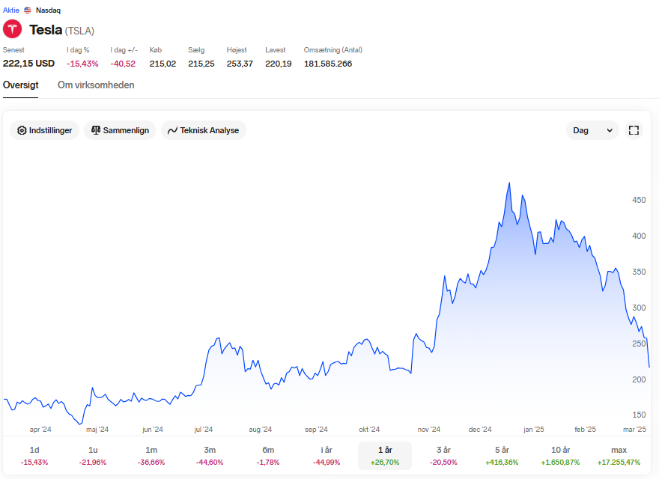Click the December 2024 price peak on chart
This screenshot has width=659, height=479.
click(509, 183)
